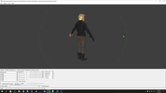Click the microphone tray icon
This screenshot has width=166, height=93.
click(x=148, y=91)
